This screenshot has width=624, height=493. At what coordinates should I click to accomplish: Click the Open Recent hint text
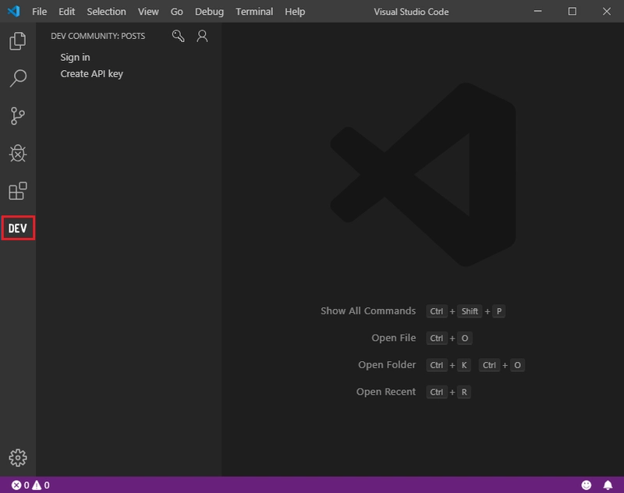[385, 392]
